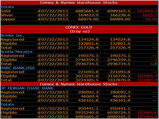The height and width of the screenshot is (119, 159).
Task: Click HSBC Eligible current value 3013291.8
Action: tap(87, 76)
